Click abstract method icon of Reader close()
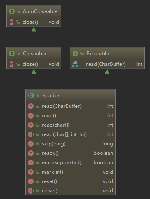 [x=31, y=191]
